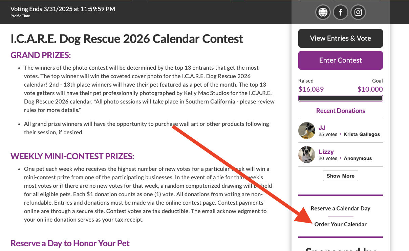Select the Order Your Calendar link
The image size is (409, 251).
[340, 224]
